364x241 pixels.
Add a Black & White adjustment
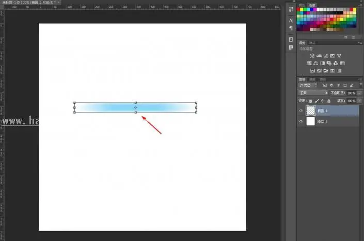click(x=323, y=63)
